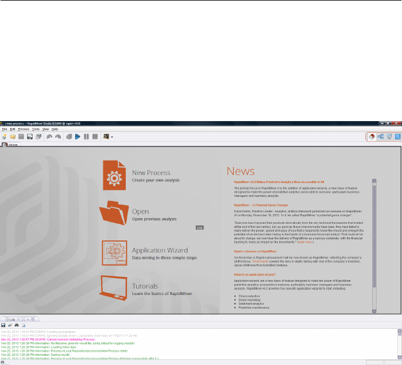This screenshot has width=402, height=365.
Task: Open the Edit menu
Action: [13, 129]
